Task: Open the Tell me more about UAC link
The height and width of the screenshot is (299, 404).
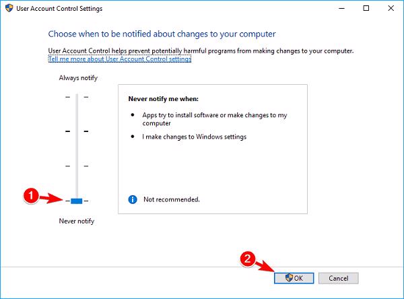Action: coord(120,59)
